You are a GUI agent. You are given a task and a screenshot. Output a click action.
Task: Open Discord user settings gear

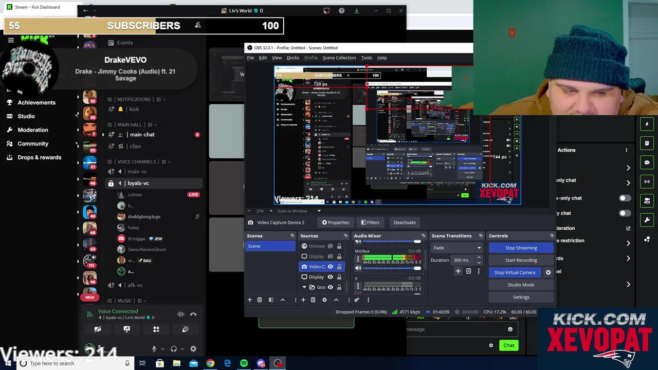(193, 349)
